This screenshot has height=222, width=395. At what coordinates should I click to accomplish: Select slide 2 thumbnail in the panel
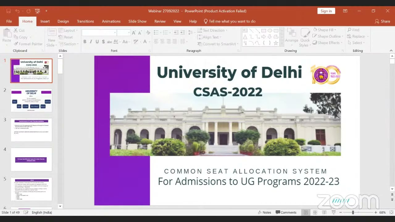tap(31, 100)
